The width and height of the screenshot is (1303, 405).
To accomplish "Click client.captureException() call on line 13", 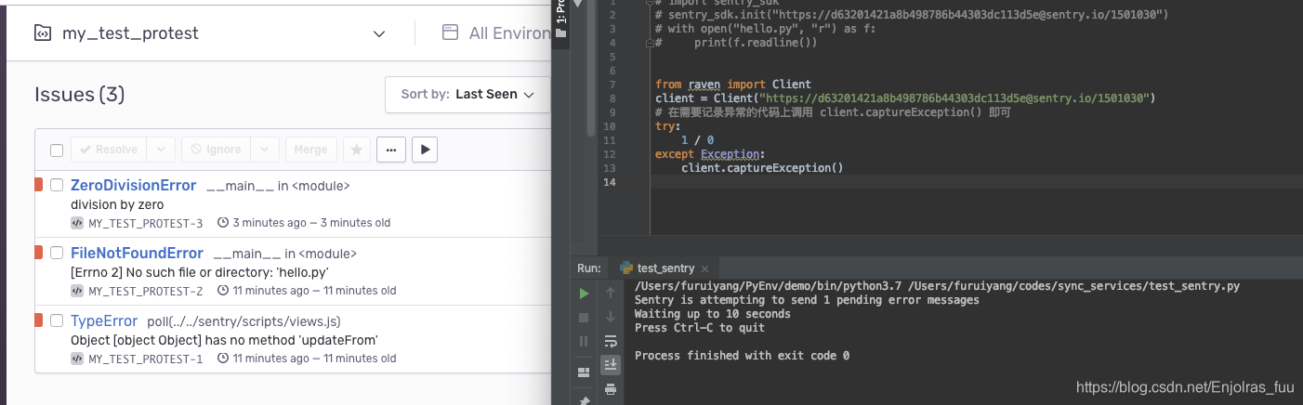I will [x=762, y=167].
